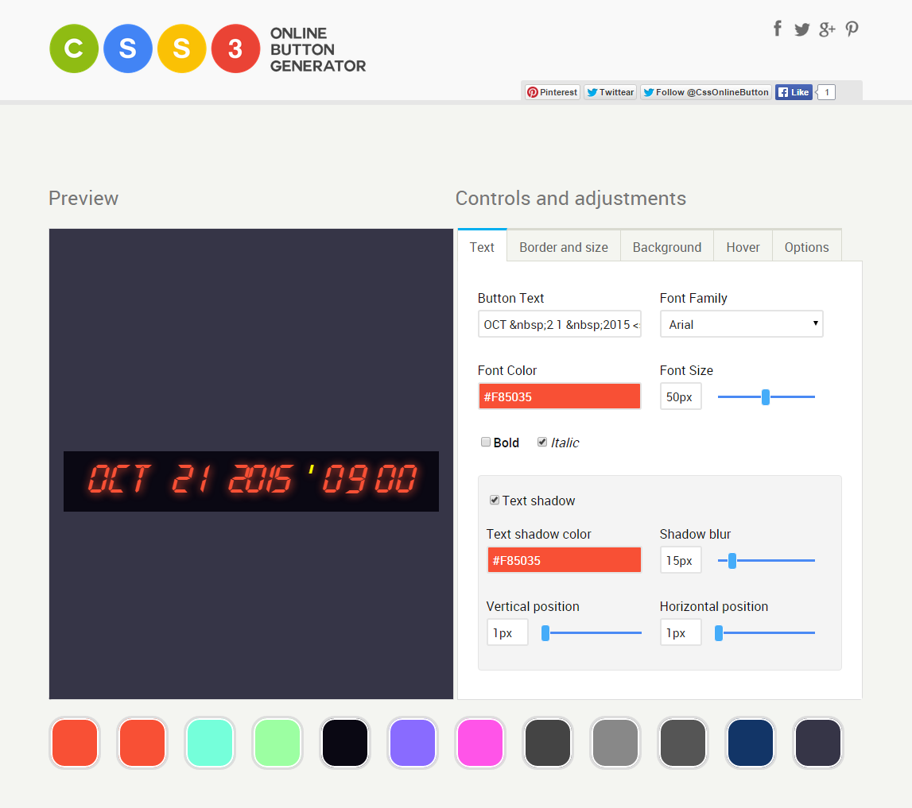
Task: Open the Pinterest P icon in header
Action: 852,29
